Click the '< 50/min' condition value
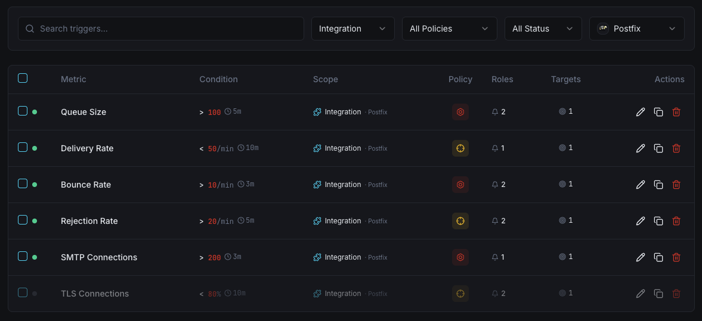 coord(217,148)
